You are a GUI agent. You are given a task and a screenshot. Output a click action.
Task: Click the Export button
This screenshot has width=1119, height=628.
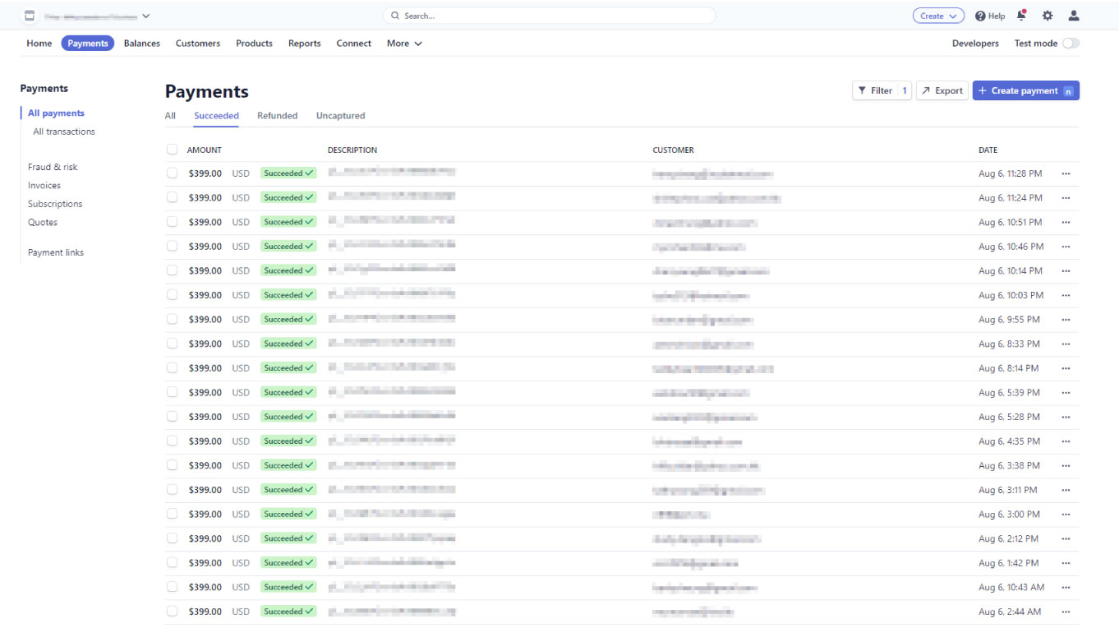pyautogui.click(x=942, y=90)
